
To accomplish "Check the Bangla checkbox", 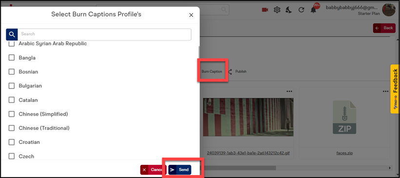I will [x=12, y=58].
